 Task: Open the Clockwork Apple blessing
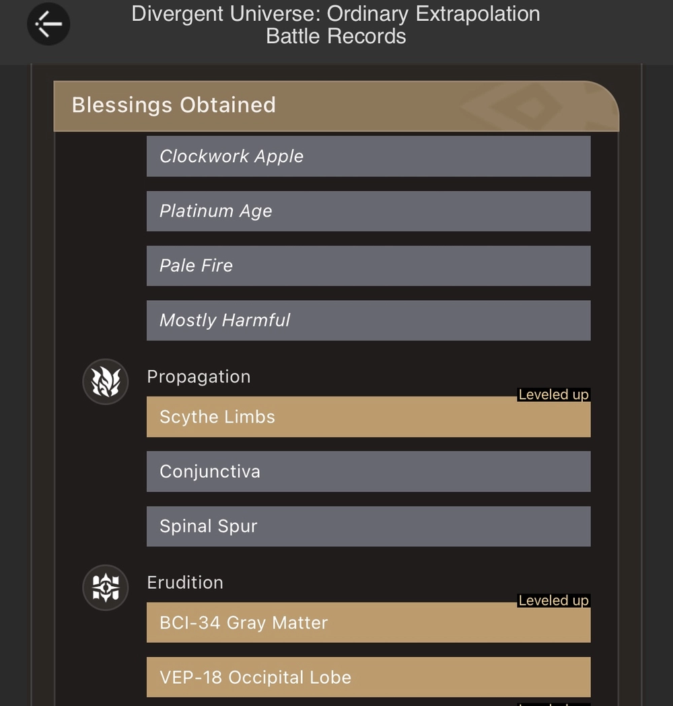[368, 156]
